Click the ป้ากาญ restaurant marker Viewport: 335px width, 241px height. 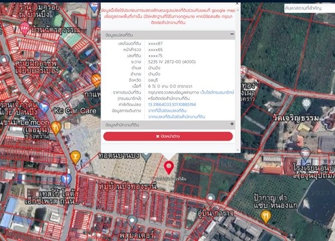[265, 217]
